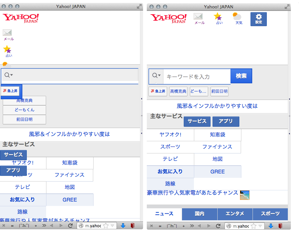This screenshot has width=299, height=231.
Task: Open テレビ link in right window
Action: point(170,159)
